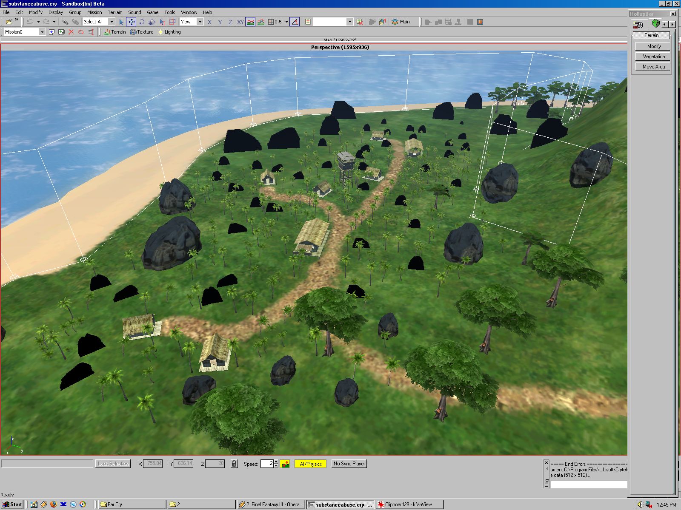The height and width of the screenshot is (510, 681).
Task: Toggle Follow Terrain mode icon
Action: [251, 22]
